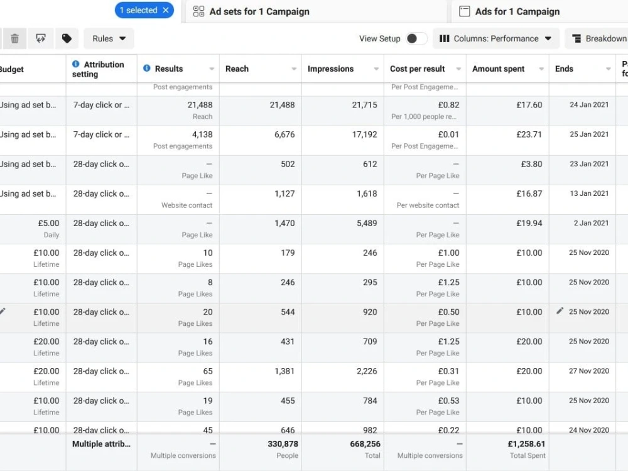628x471 pixels.
Task: Clear the 1 selected filter
Action: pyautogui.click(x=166, y=11)
